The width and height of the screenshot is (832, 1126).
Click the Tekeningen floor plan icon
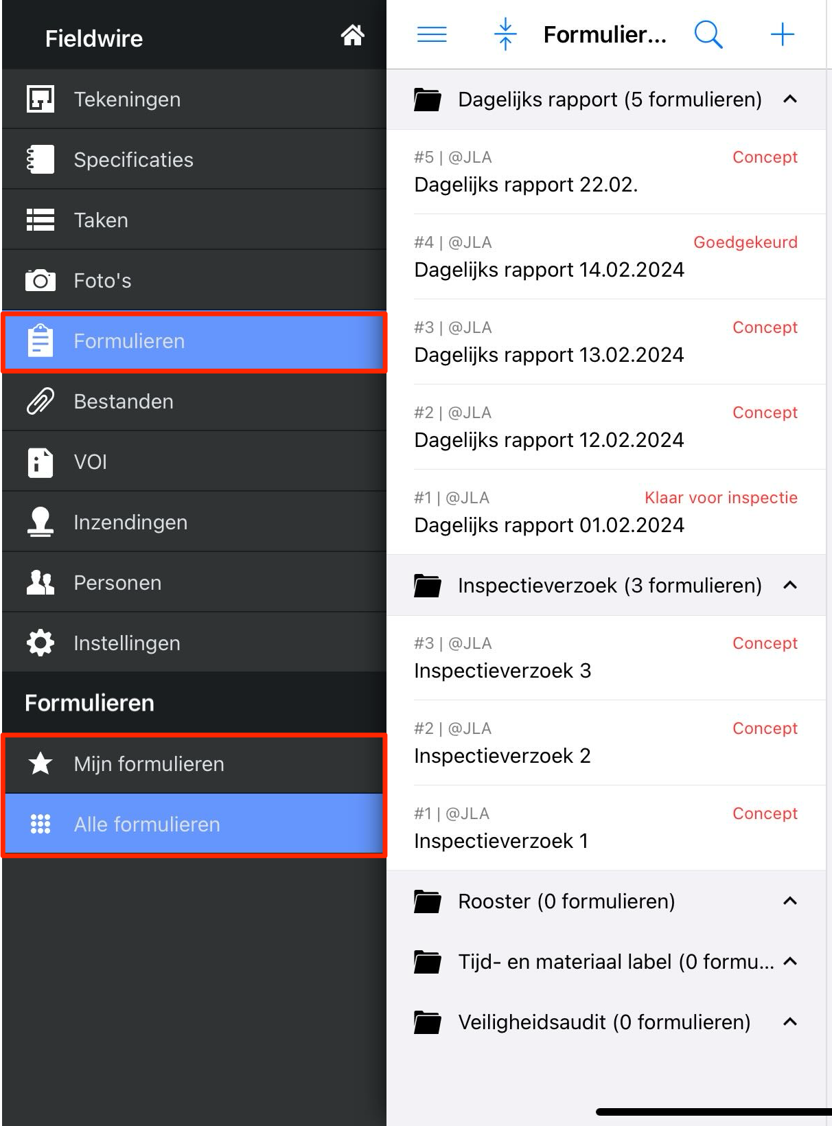pyautogui.click(x=41, y=99)
